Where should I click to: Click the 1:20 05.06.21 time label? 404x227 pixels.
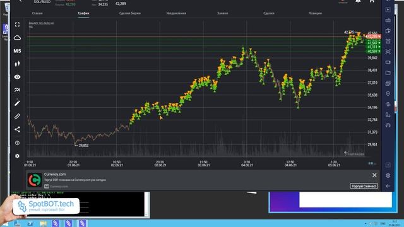334,163
